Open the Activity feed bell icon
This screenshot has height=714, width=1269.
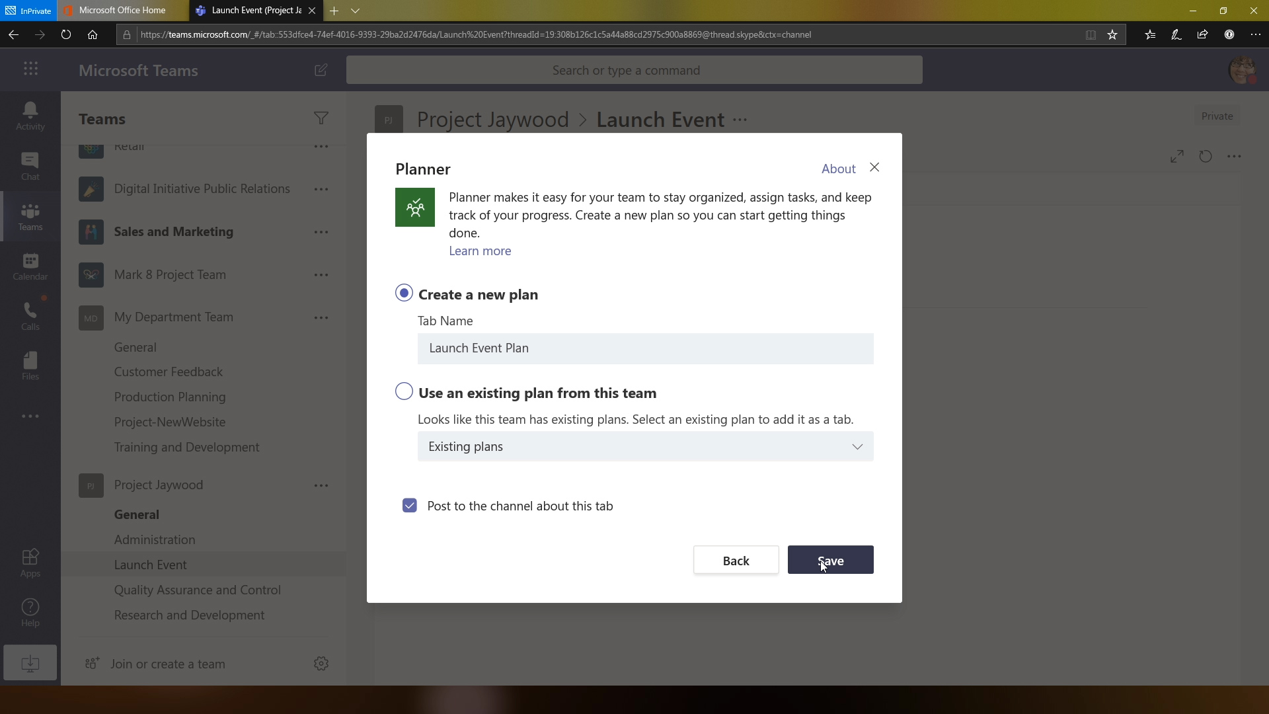pyautogui.click(x=30, y=116)
